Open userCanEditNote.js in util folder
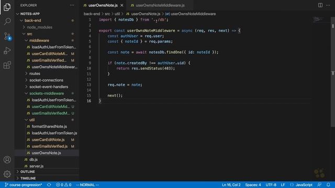 tap(48, 139)
